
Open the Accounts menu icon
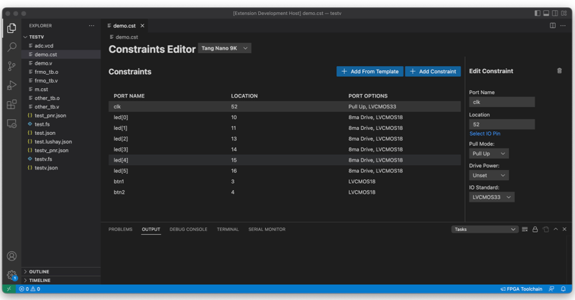11,256
